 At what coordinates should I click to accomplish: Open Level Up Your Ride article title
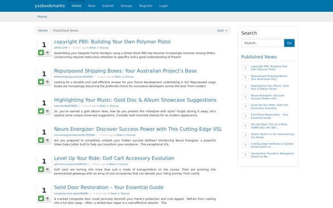114,158
